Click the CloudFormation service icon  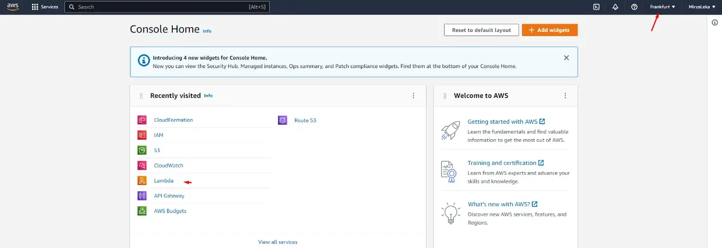[x=142, y=120]
